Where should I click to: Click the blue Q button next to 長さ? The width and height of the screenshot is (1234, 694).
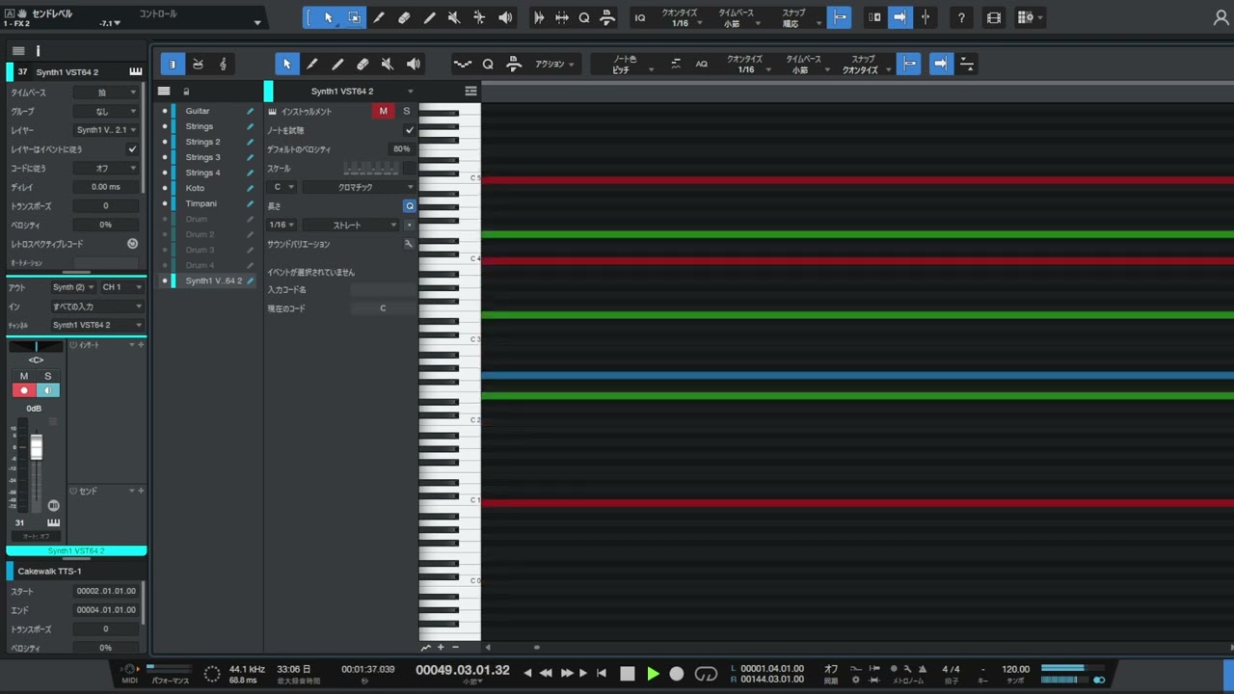click(410, 206)
